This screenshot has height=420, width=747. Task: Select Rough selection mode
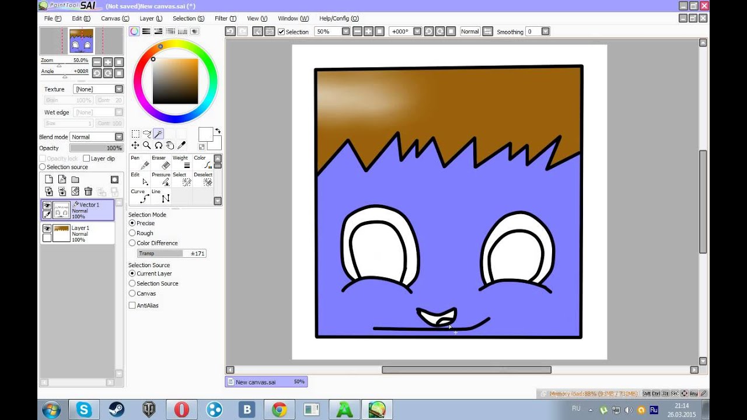132,233
